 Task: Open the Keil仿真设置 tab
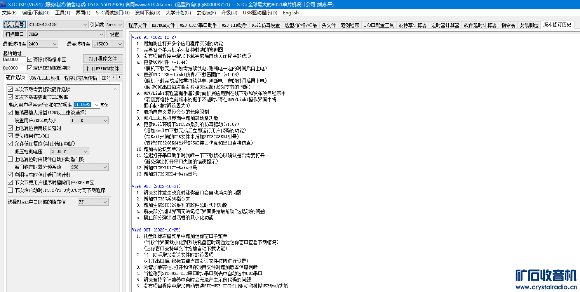click(266, 25)
